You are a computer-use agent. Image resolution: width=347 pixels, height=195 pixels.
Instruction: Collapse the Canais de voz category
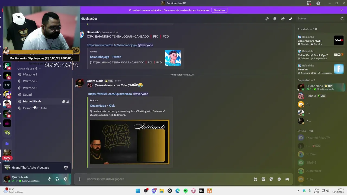point(29,69)
